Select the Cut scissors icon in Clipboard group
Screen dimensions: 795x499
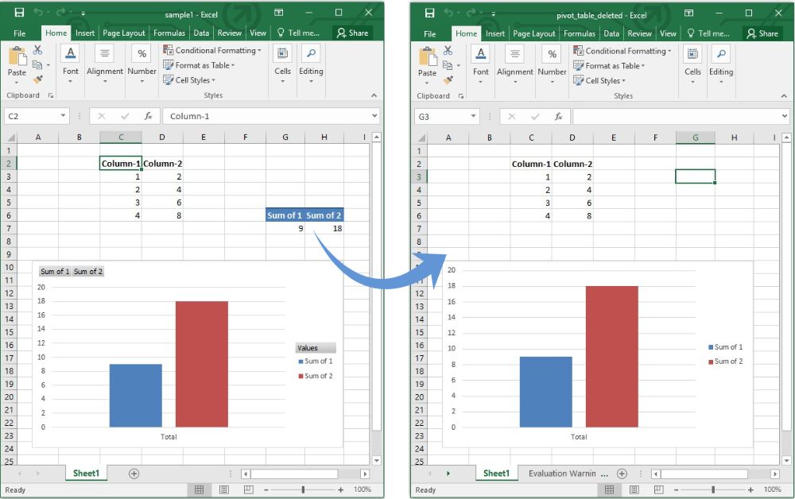(37, 51)
